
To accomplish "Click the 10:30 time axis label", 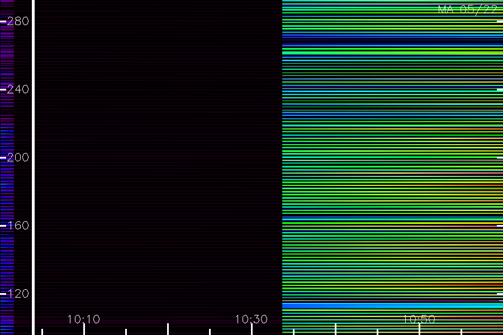I will [251, 319].
